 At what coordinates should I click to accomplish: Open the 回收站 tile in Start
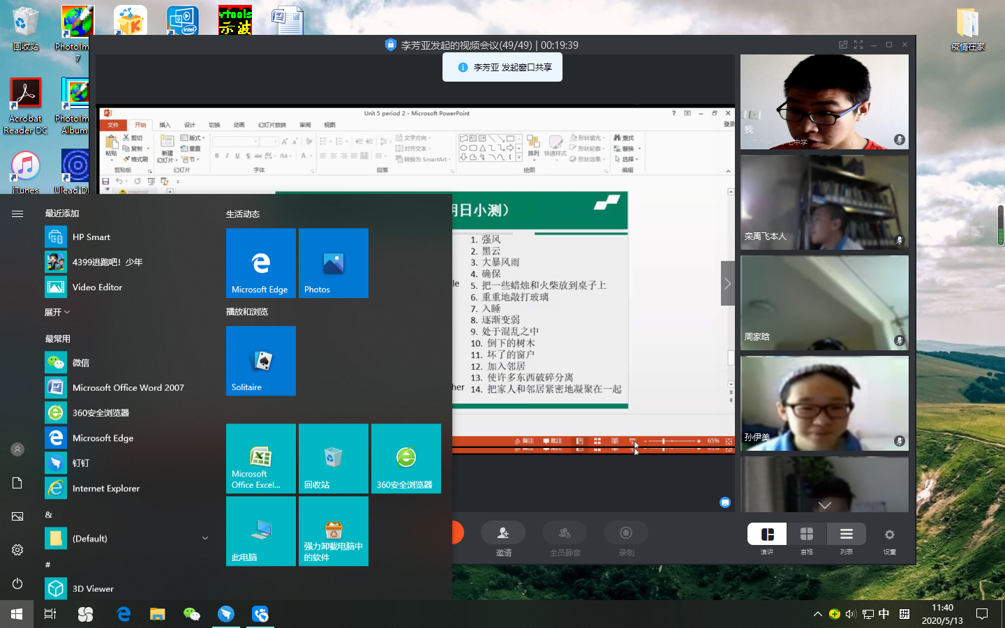334,458
